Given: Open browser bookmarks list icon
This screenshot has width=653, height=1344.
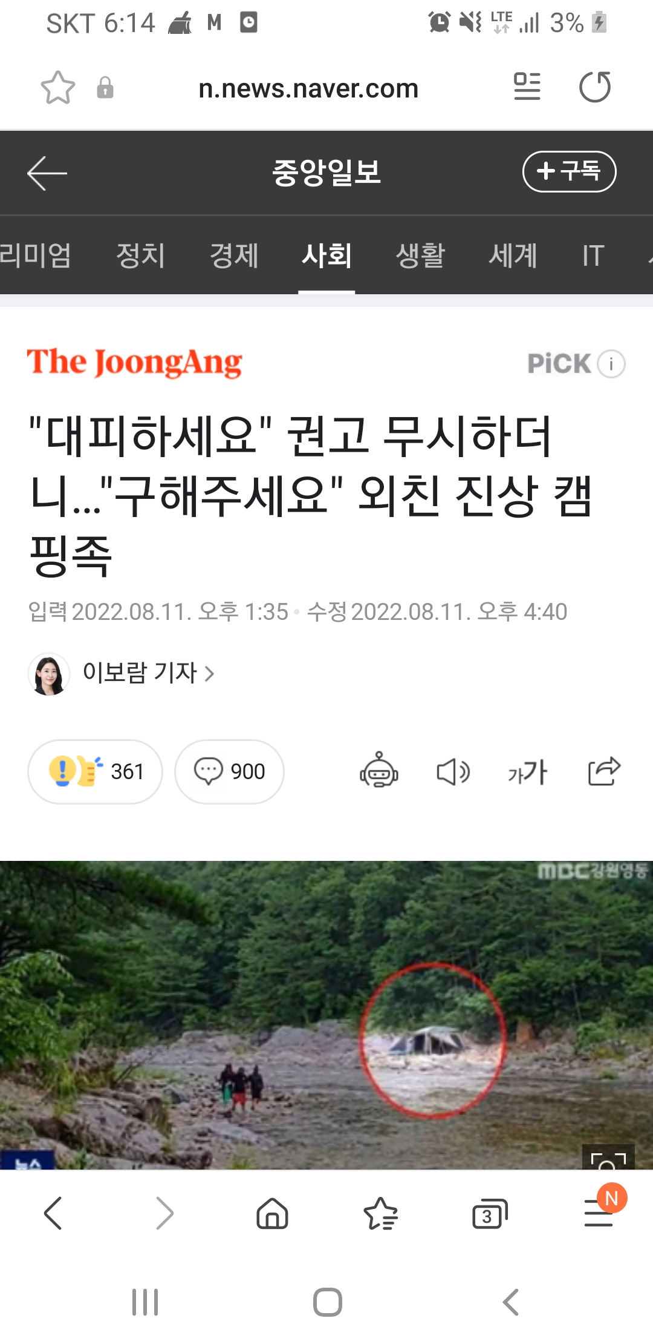Looking at the screenshot, I should (381, 1214).
